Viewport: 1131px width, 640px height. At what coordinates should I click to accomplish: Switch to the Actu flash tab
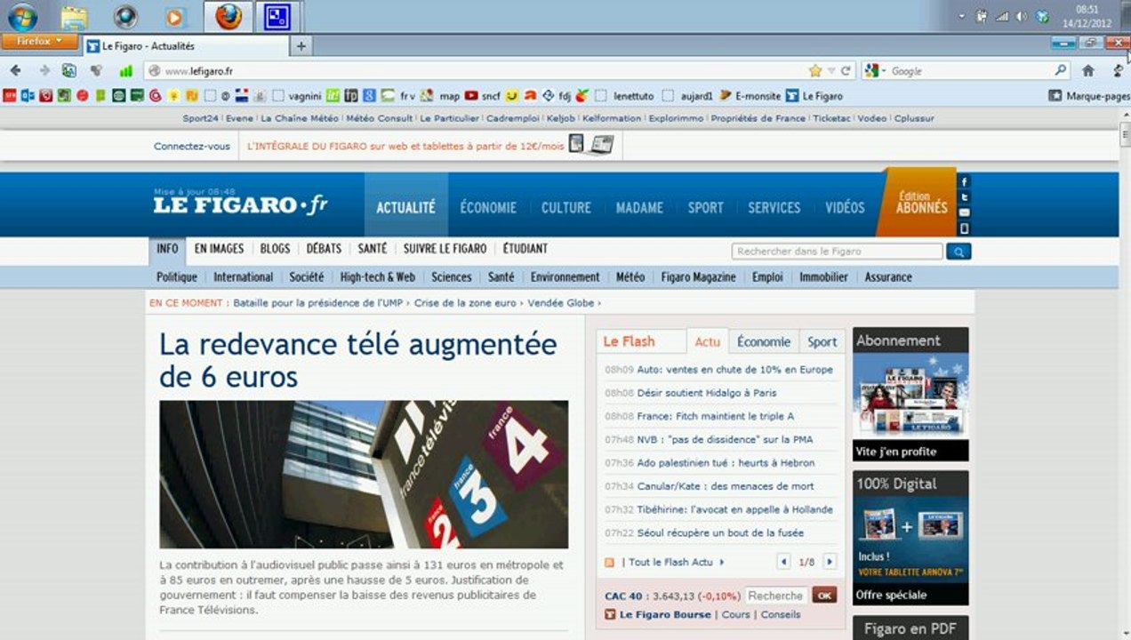[708, 341]
